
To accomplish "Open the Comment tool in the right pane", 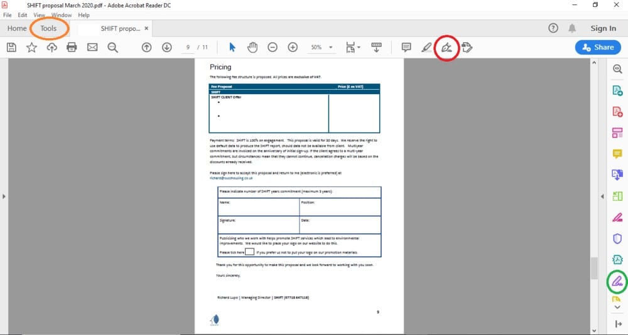I will 617,154.
